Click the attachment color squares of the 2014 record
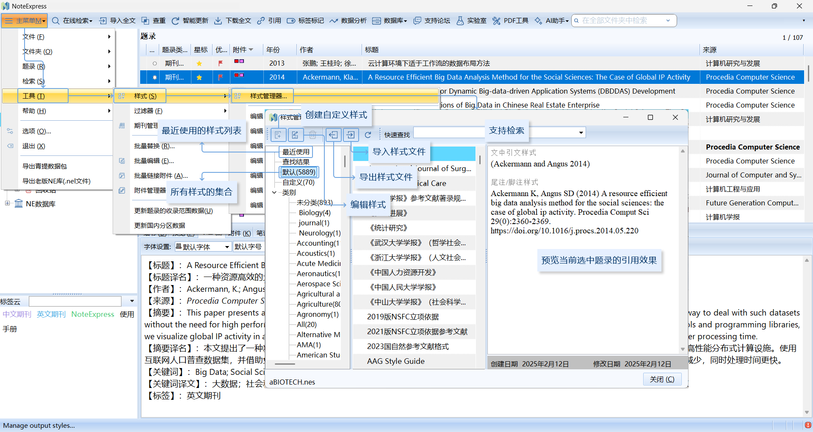The height and width of the screenshot is (432, 813). point(239,75)
